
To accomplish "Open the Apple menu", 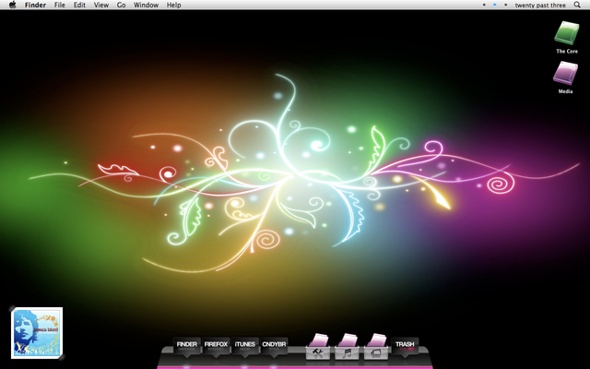I will tap(12, 5).
